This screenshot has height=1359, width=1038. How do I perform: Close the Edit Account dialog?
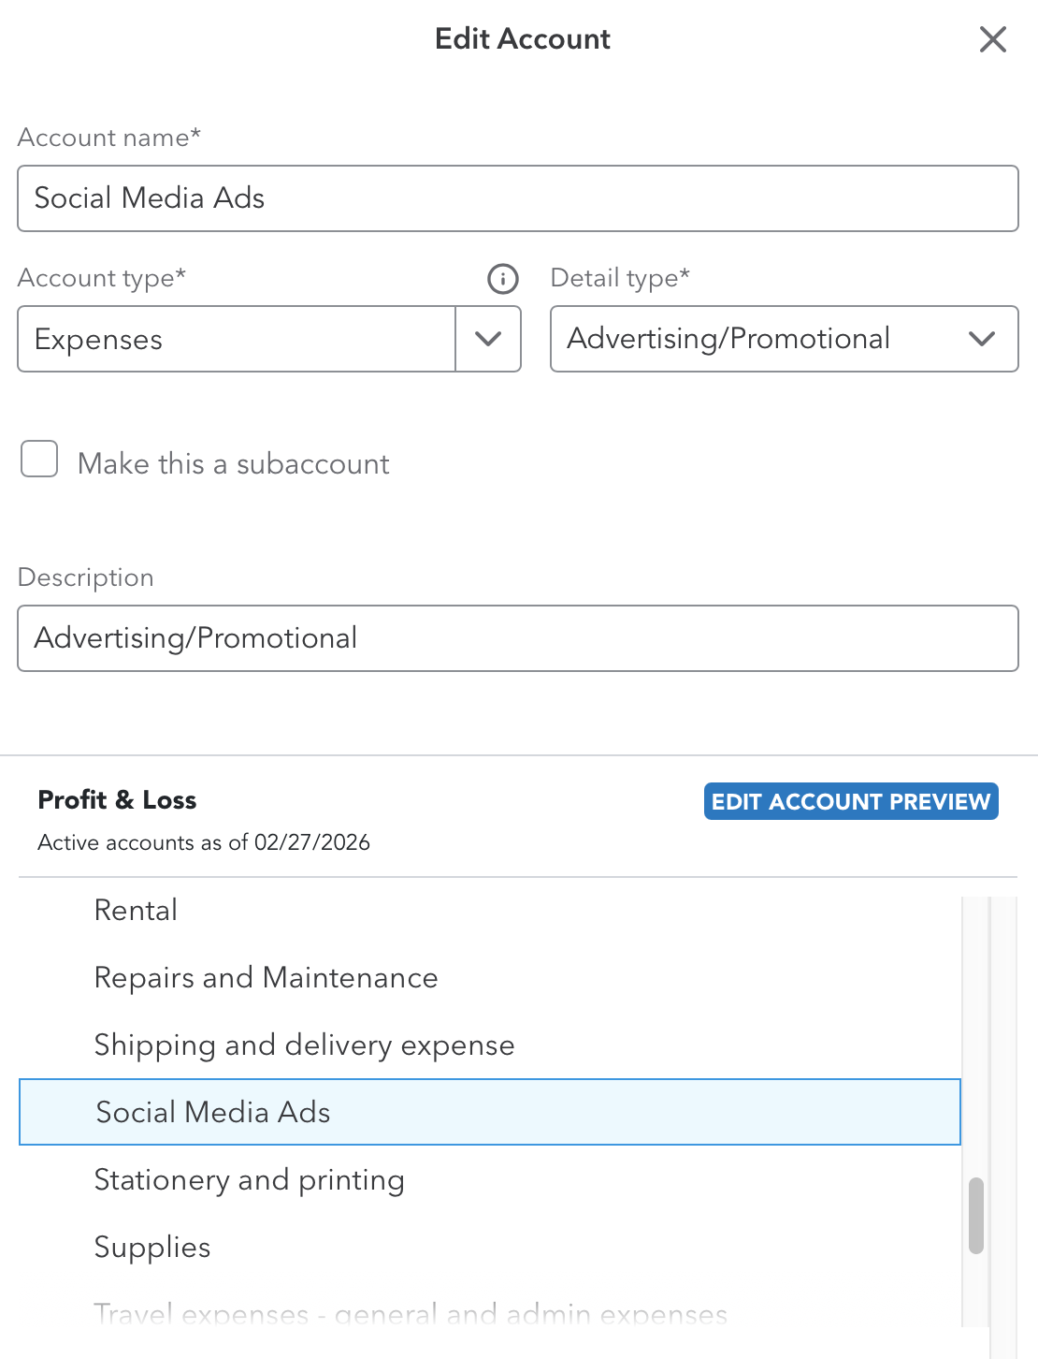pos(992,39)
